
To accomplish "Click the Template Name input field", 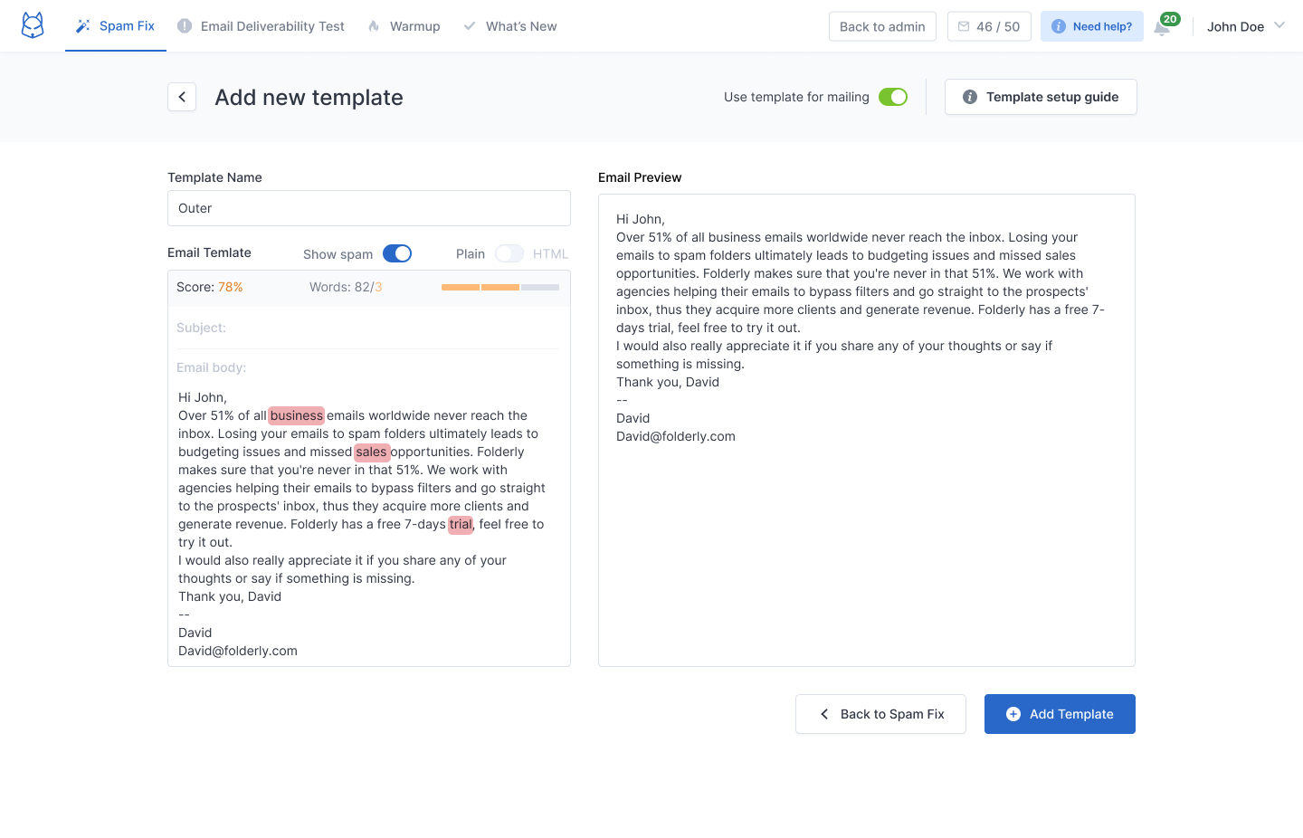I will tap(369, 208).
